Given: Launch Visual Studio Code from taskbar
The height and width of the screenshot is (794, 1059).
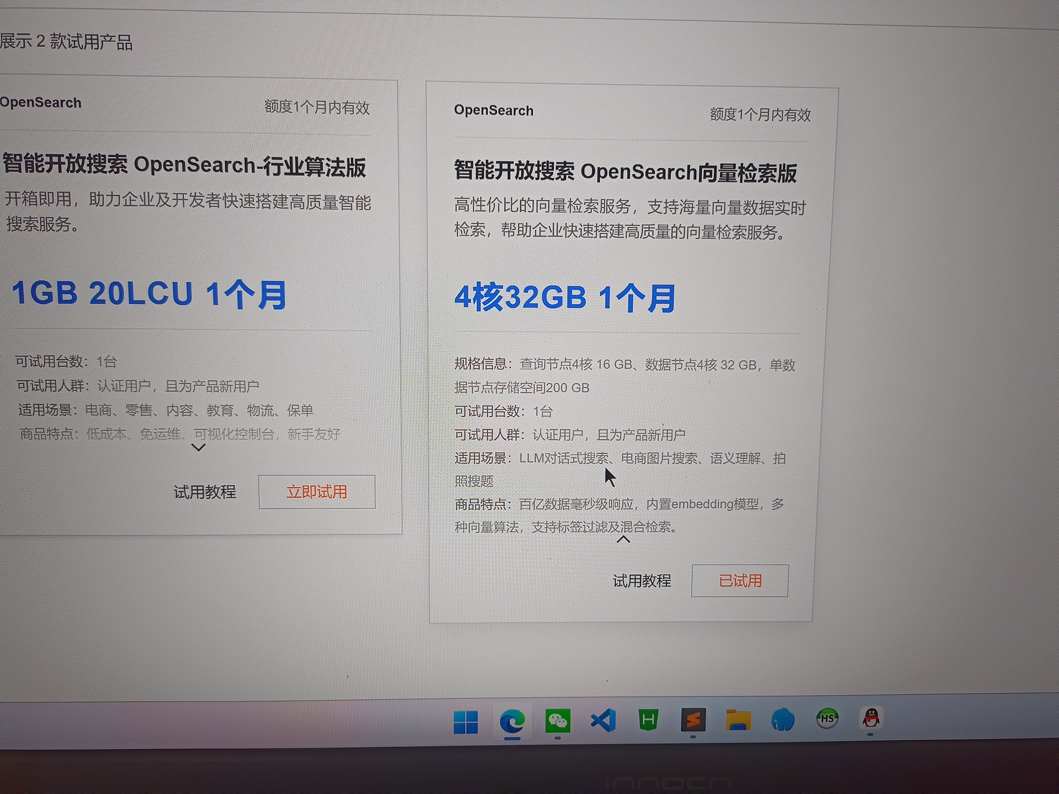Looking at the screenshot, I should tap(603, 721).
